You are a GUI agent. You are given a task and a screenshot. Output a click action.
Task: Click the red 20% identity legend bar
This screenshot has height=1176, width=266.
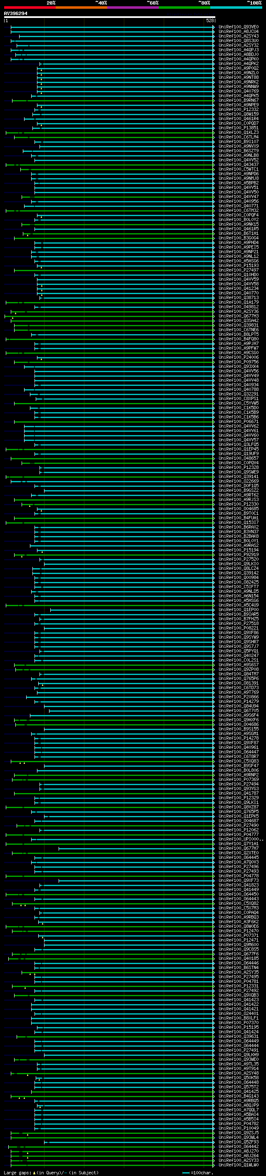(30, 8)
